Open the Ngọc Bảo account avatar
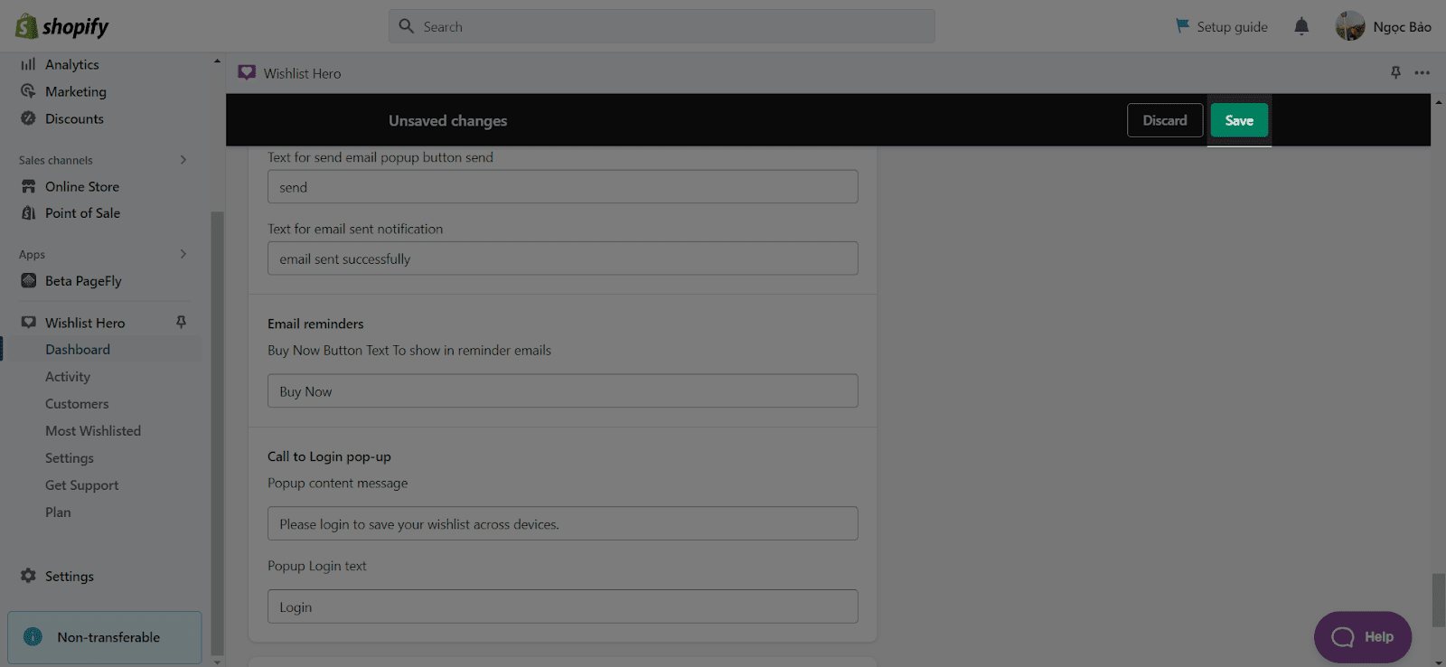The image size is (1446, 667). point(1350,26)
